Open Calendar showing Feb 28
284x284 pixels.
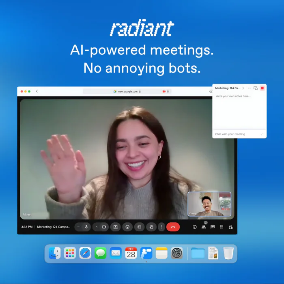pyautogui.click(x=131, y=253)
